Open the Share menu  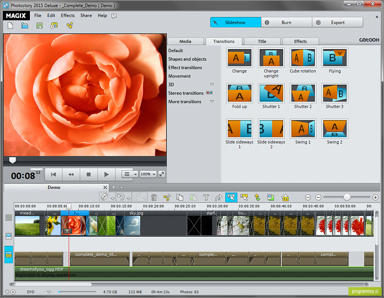pos(86,15)
